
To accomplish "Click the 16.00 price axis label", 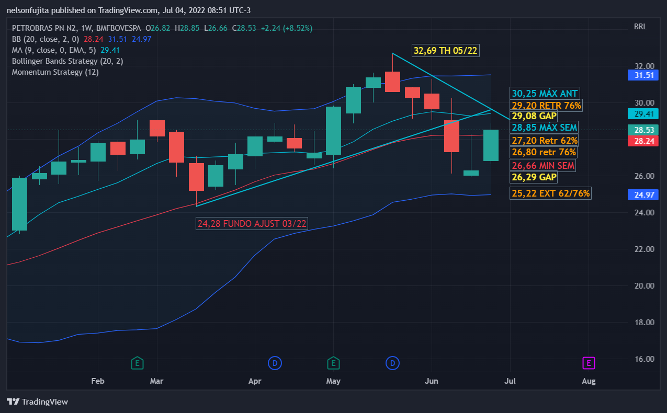I will [x=644, y=359].
